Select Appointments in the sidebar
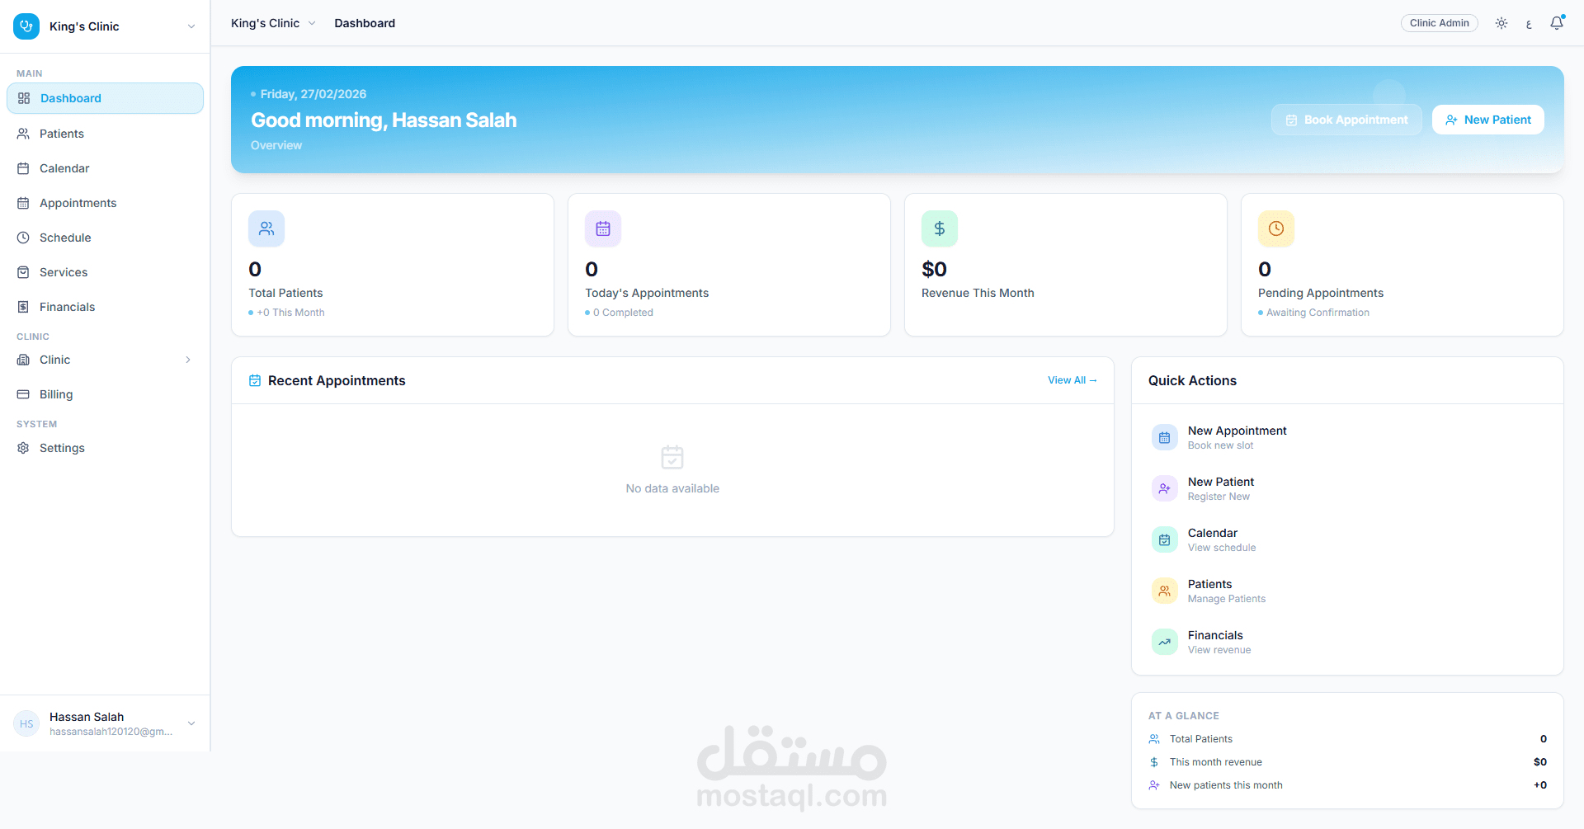 coord(105,203)
